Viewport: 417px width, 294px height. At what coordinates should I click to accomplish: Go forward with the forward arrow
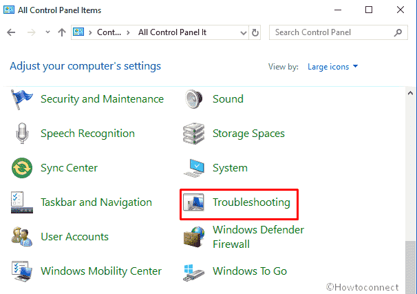[x=32, y=32]
